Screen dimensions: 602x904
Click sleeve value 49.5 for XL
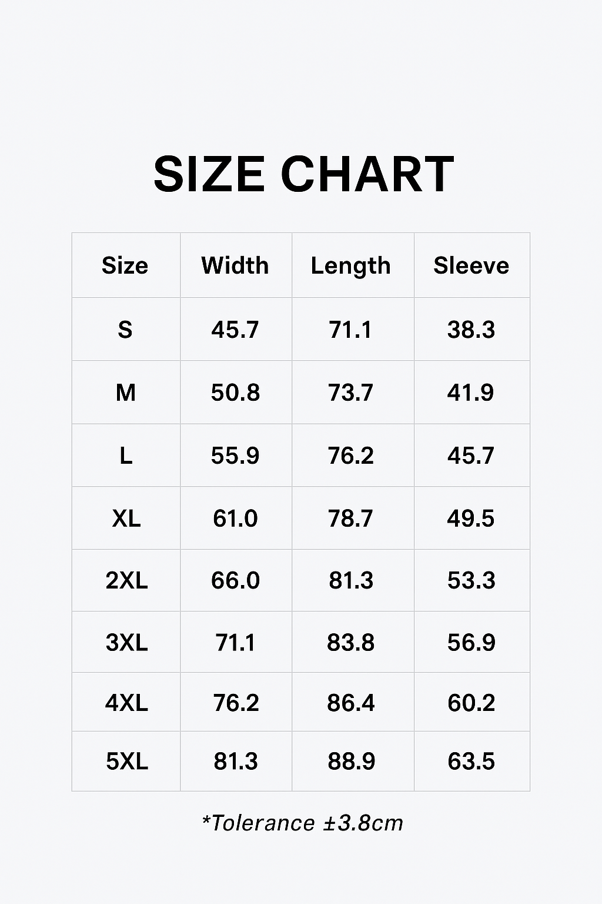point(471,519)
